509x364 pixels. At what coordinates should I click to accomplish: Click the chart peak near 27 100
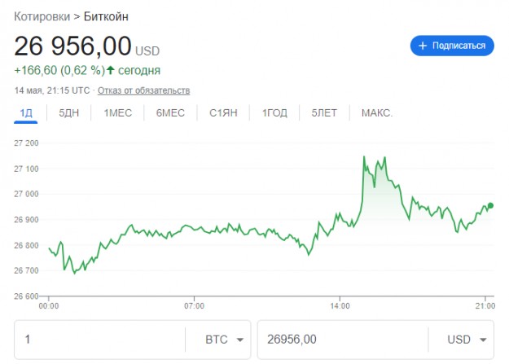coord(363,157)
